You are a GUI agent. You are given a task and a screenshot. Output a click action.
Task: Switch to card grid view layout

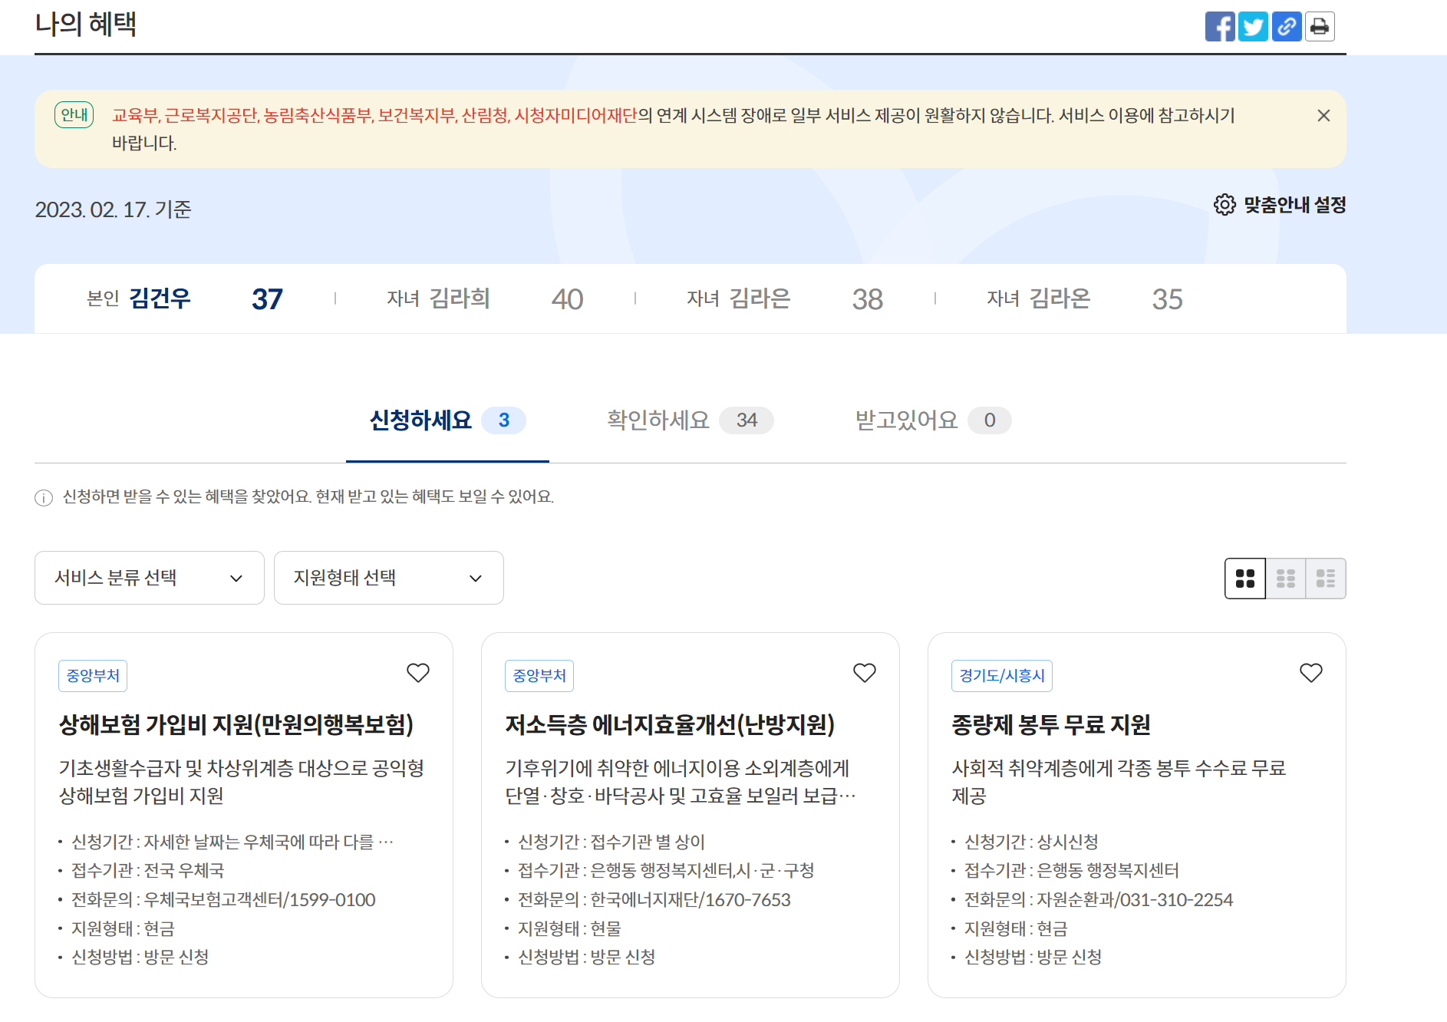coord(1244,579)
